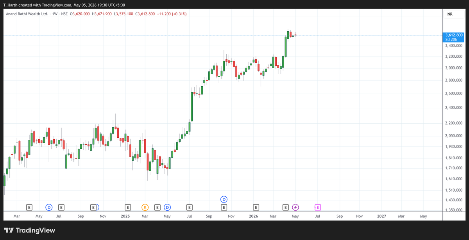Click the 3,000.000 price axis label
Image resolution: width=469 pixels, height=240 pixels.
click(x=454, y=68)
